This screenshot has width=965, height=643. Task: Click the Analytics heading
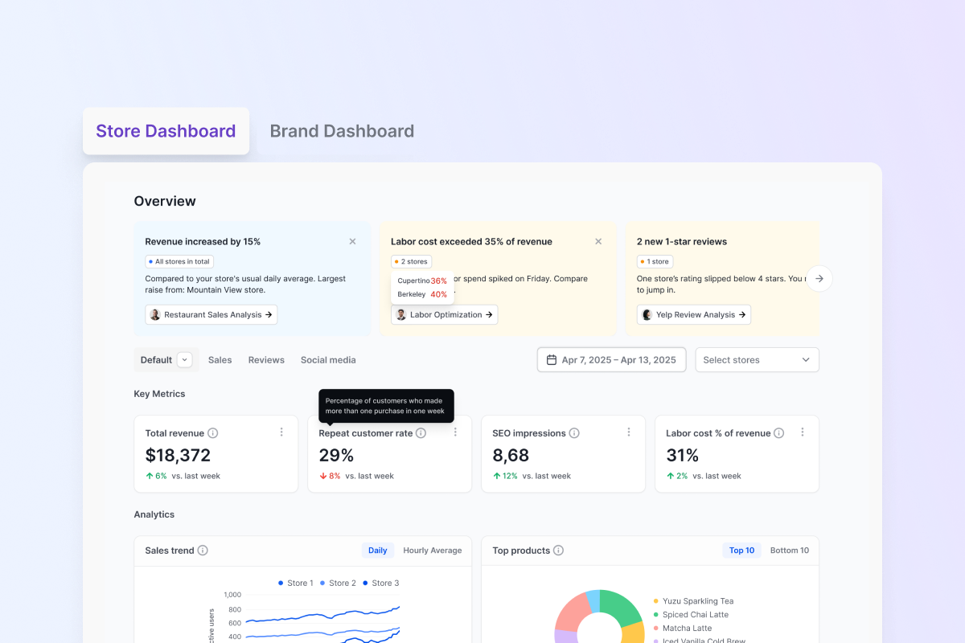154,514
